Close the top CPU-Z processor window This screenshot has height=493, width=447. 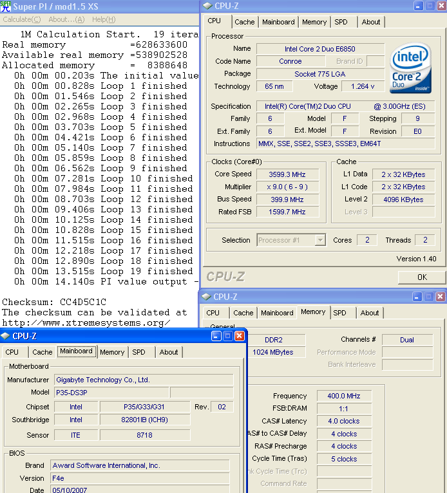click(442, 6)
